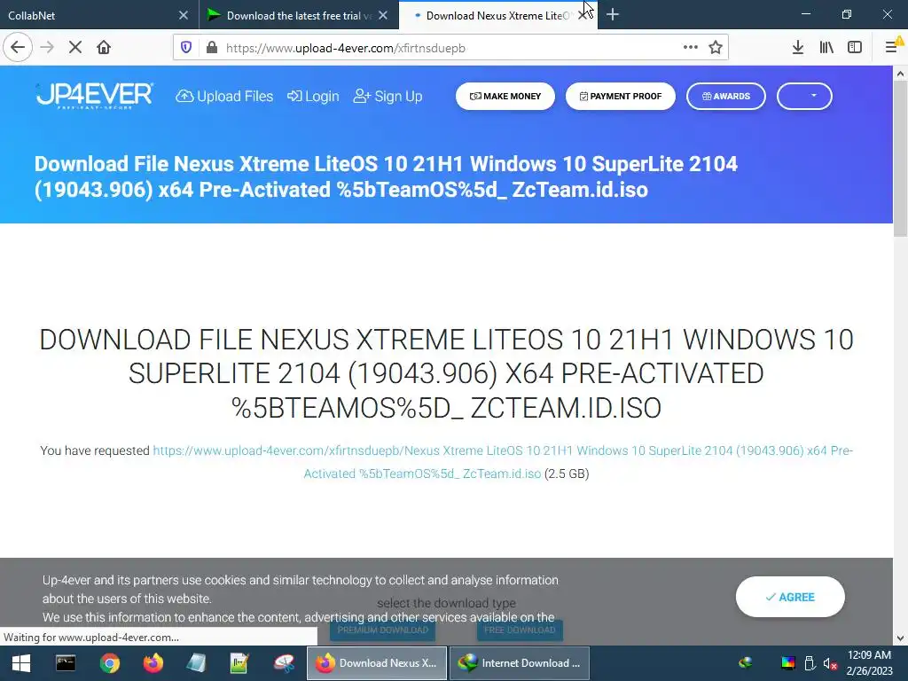This screenshot has height=681, width=908.
Task: Launch Google Chrome from taskbar
Action: (109, 663)
